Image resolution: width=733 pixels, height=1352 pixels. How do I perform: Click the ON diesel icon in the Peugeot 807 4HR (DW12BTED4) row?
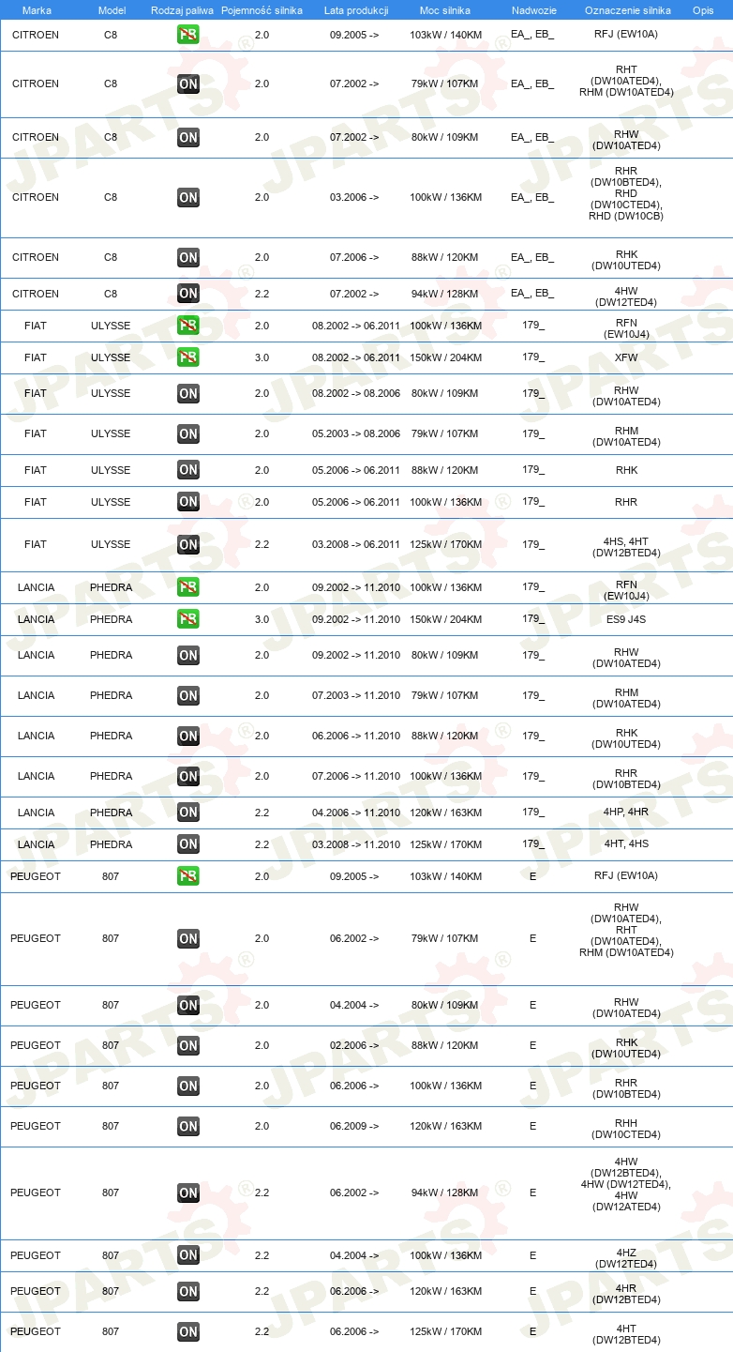(188, 1291)
